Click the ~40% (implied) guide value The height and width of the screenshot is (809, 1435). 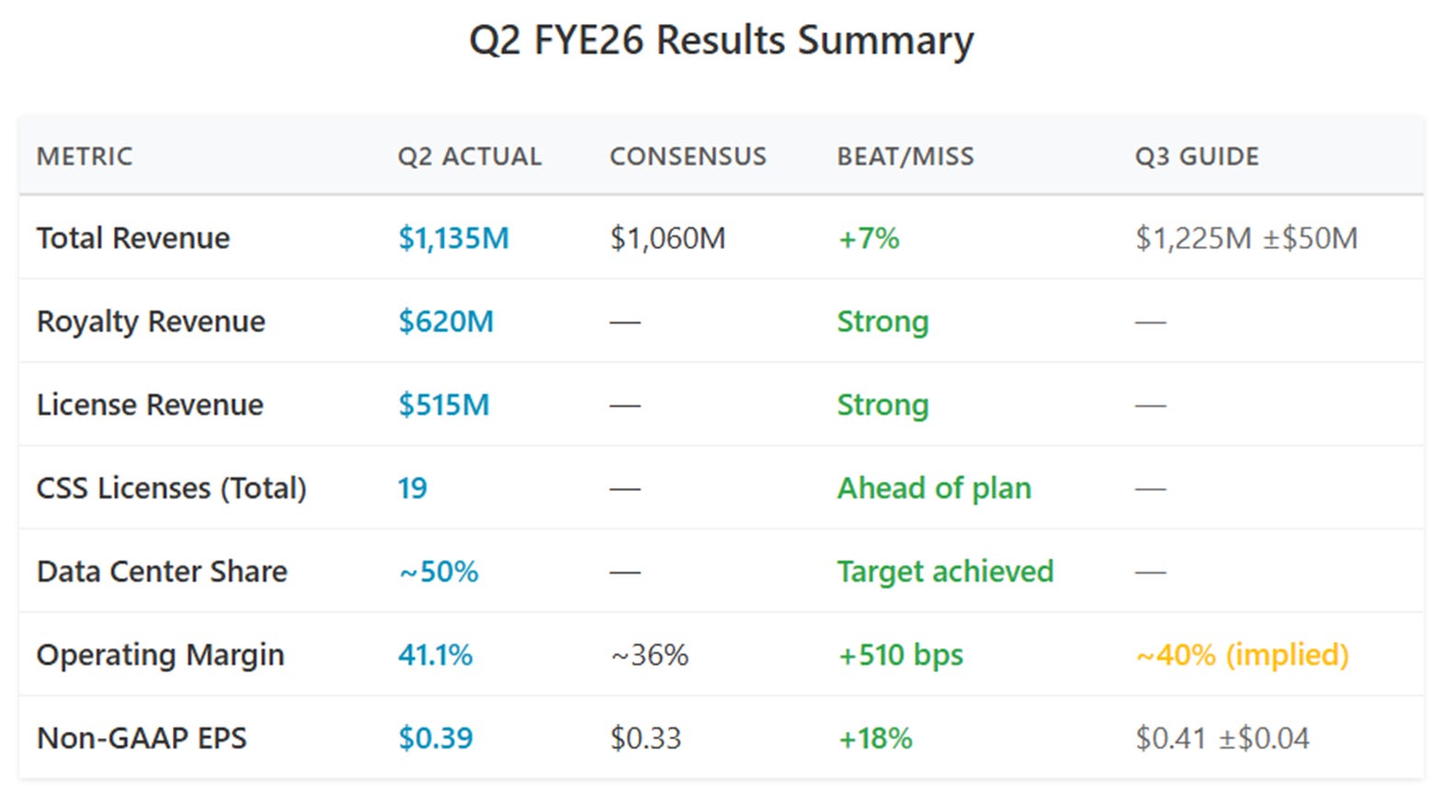tap(1242, 655)
